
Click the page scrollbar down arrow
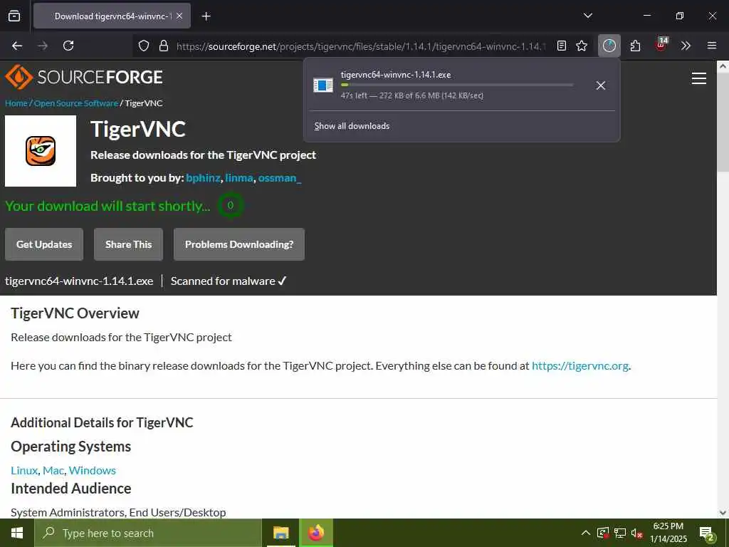point(723,513)
